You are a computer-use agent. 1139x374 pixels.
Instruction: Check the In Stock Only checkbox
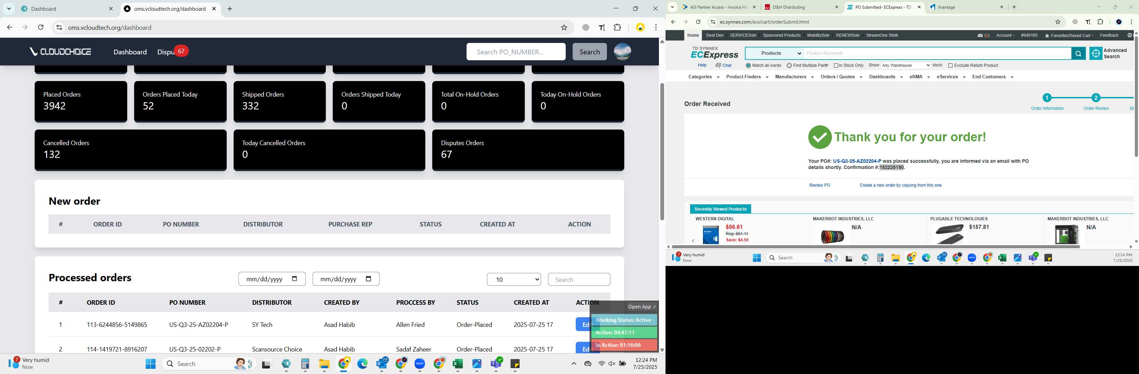(x=836, y=66)
